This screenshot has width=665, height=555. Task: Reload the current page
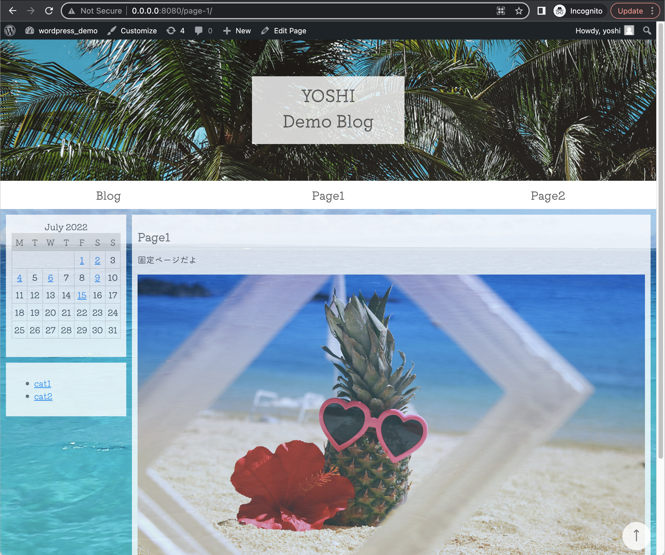click(x=49, y=11)
